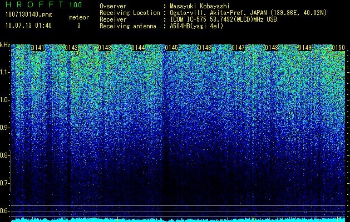350x222 pixels.
Task: Click the 0149 time marker
Action: (x=305, y=48)
